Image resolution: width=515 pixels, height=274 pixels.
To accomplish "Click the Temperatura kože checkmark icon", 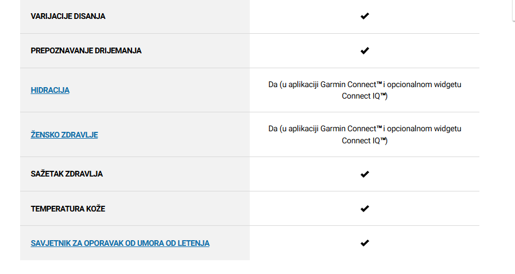I will click(x=365, y=209).
